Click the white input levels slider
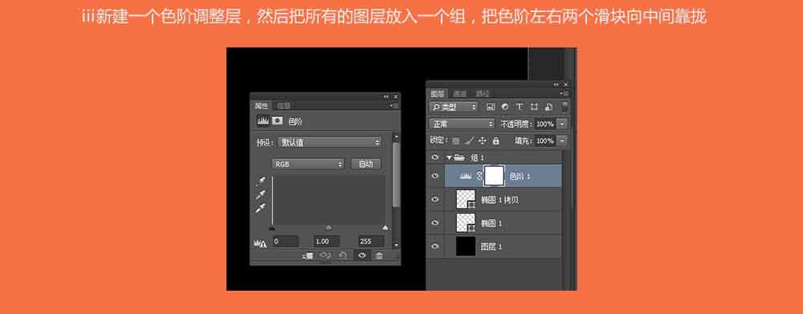 tap(385, 228)
